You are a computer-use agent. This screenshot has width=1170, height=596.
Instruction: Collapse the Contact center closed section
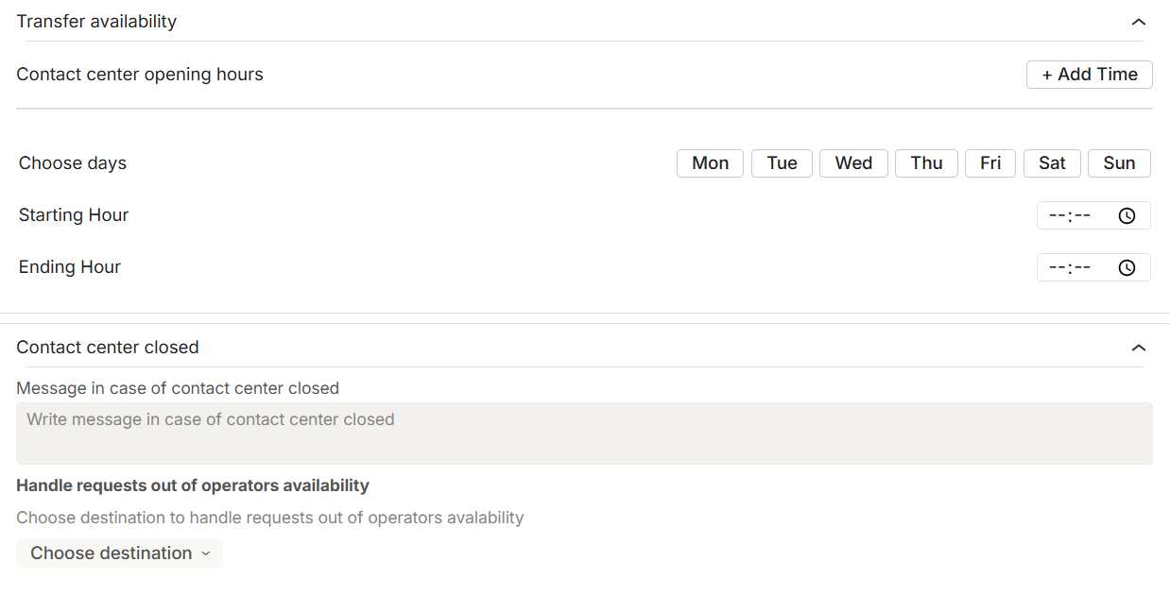[1138, 348]
